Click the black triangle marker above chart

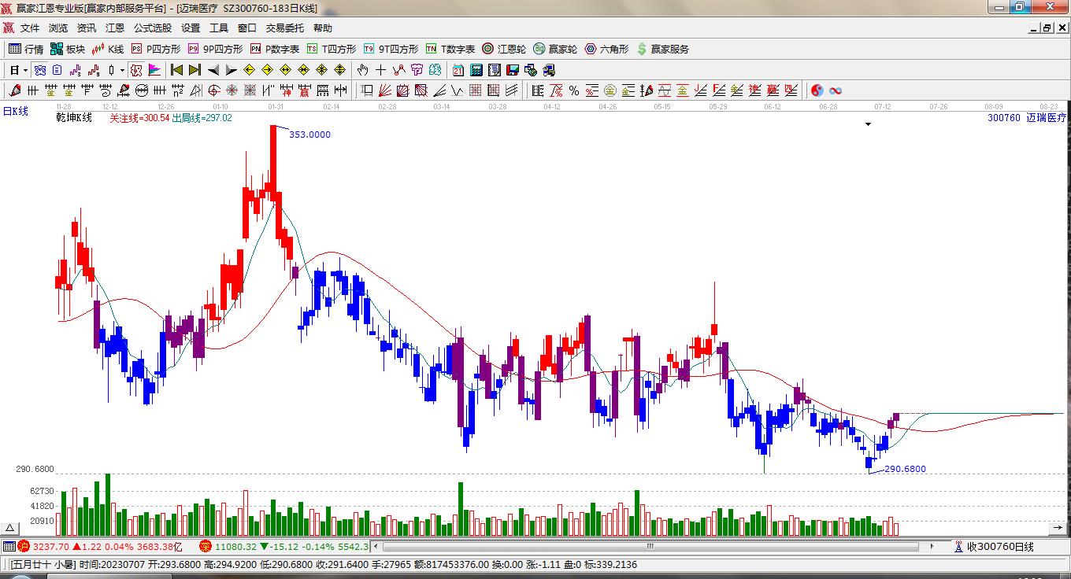click(x=869, y=124)
